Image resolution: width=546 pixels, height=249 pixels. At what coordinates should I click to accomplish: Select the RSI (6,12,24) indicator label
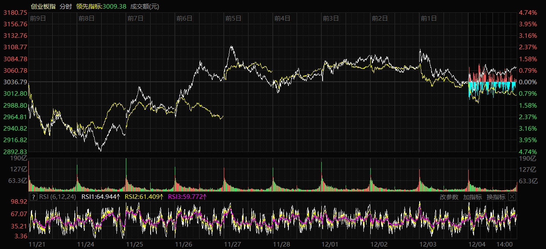(58, 197)
